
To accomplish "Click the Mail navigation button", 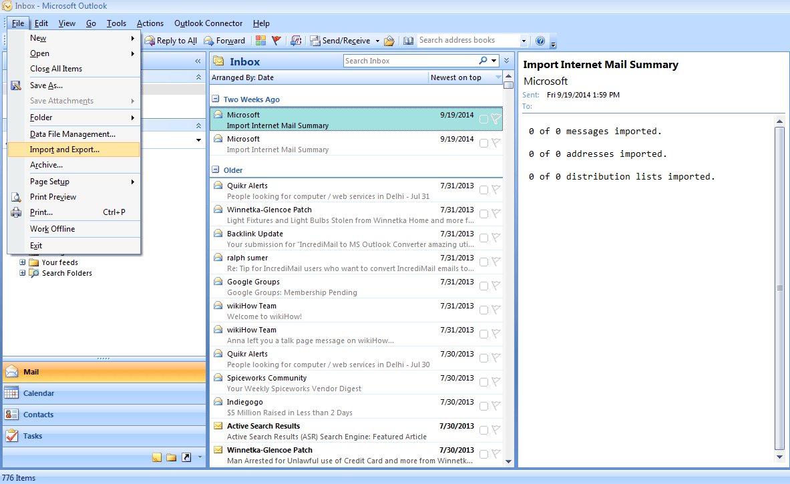I will (x=104, y=372).
